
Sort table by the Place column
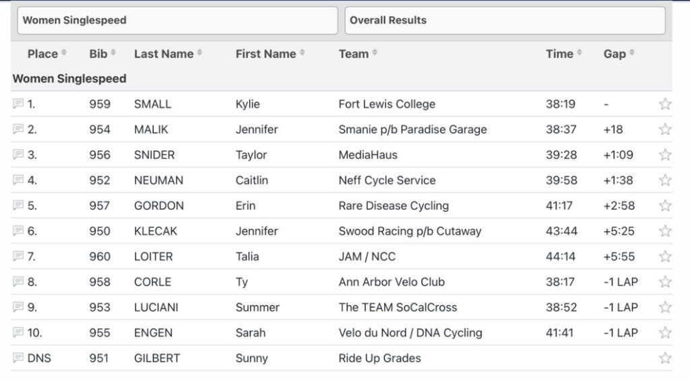[46, 54]
